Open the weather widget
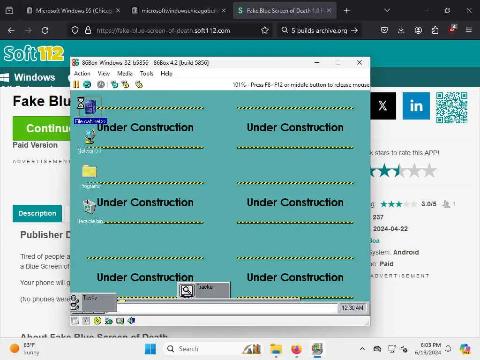 click(24, 349)
